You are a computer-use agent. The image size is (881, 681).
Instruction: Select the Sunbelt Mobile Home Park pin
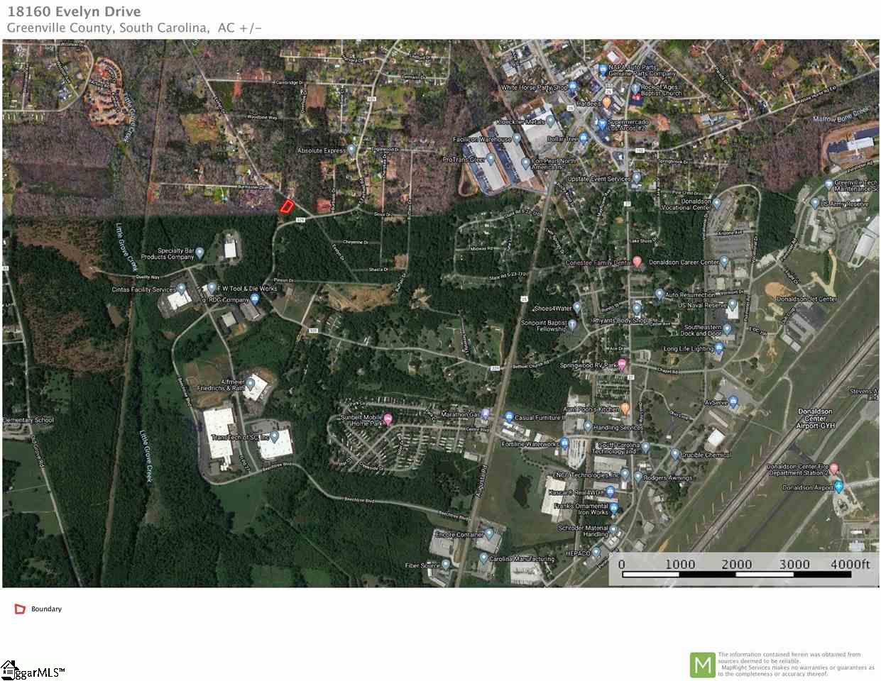(388, 419)
